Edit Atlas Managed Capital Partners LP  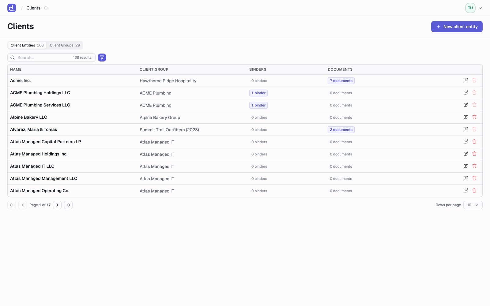(x=466, y=141)
